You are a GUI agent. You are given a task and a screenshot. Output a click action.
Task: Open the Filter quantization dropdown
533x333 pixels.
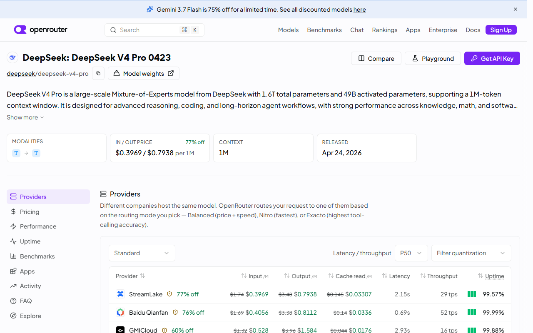[x=471, y=253]
